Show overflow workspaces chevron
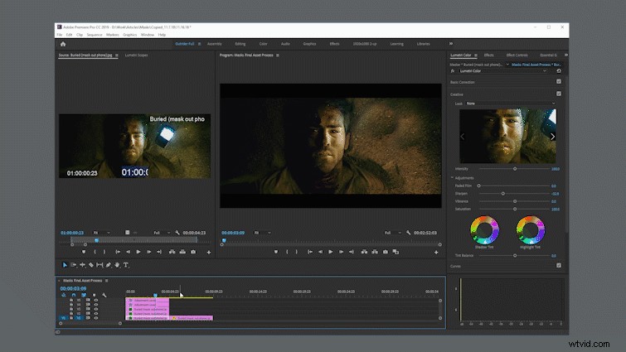 coord(451,44)
